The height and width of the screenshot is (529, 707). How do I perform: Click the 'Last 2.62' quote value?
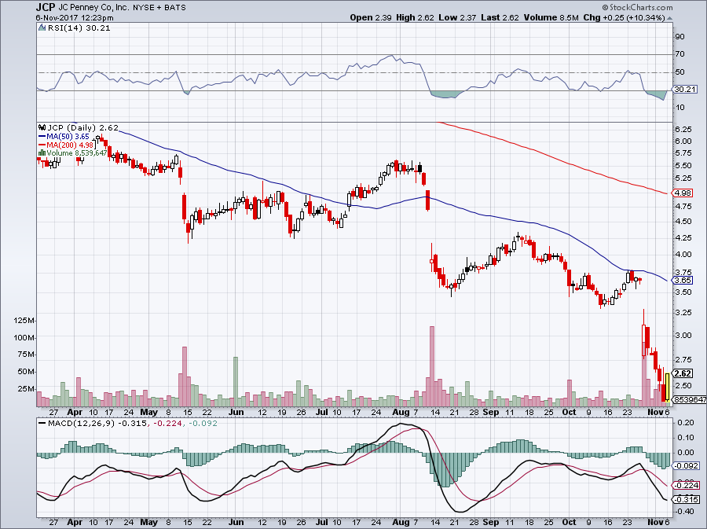pyautogui.click(x=500, y=17)
